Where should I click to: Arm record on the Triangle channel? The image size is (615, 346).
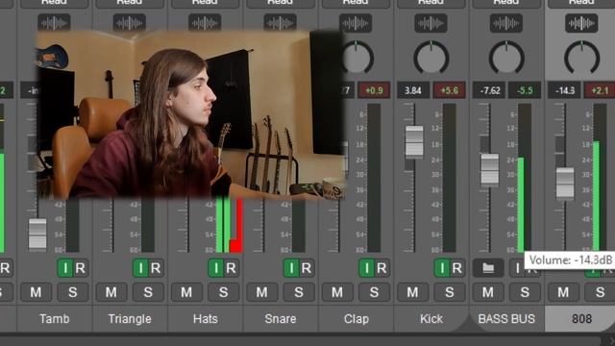point(156,268)
